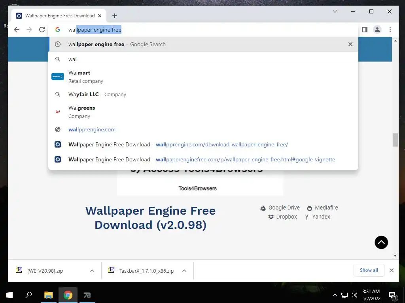Open downloaded [WE-V20.98].zip file
405x303 pixels.
pos(45,271)
